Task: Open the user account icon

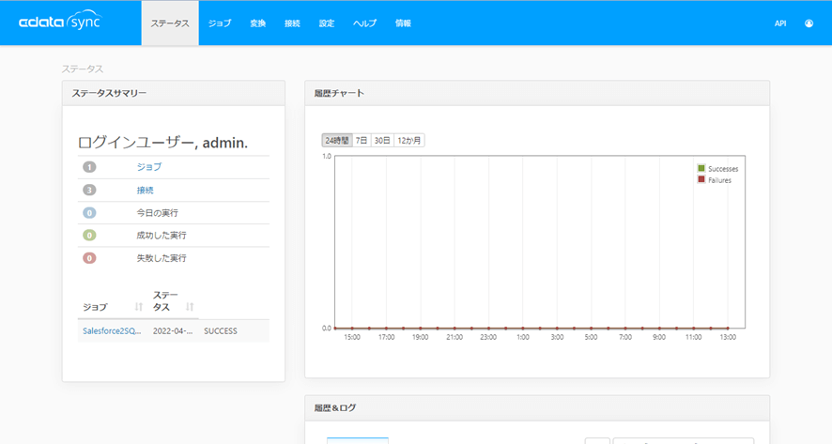Action: click(x=809, y=23)
